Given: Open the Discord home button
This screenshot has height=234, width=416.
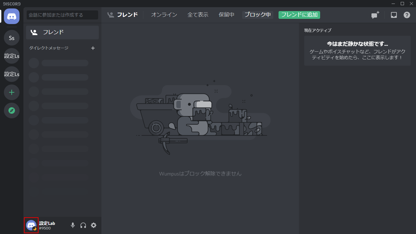Looking at the screenshot, I should coord(12,16).
